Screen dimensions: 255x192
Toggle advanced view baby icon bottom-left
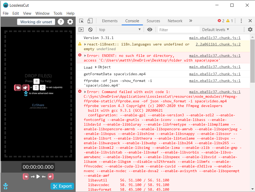click(5, 186)
